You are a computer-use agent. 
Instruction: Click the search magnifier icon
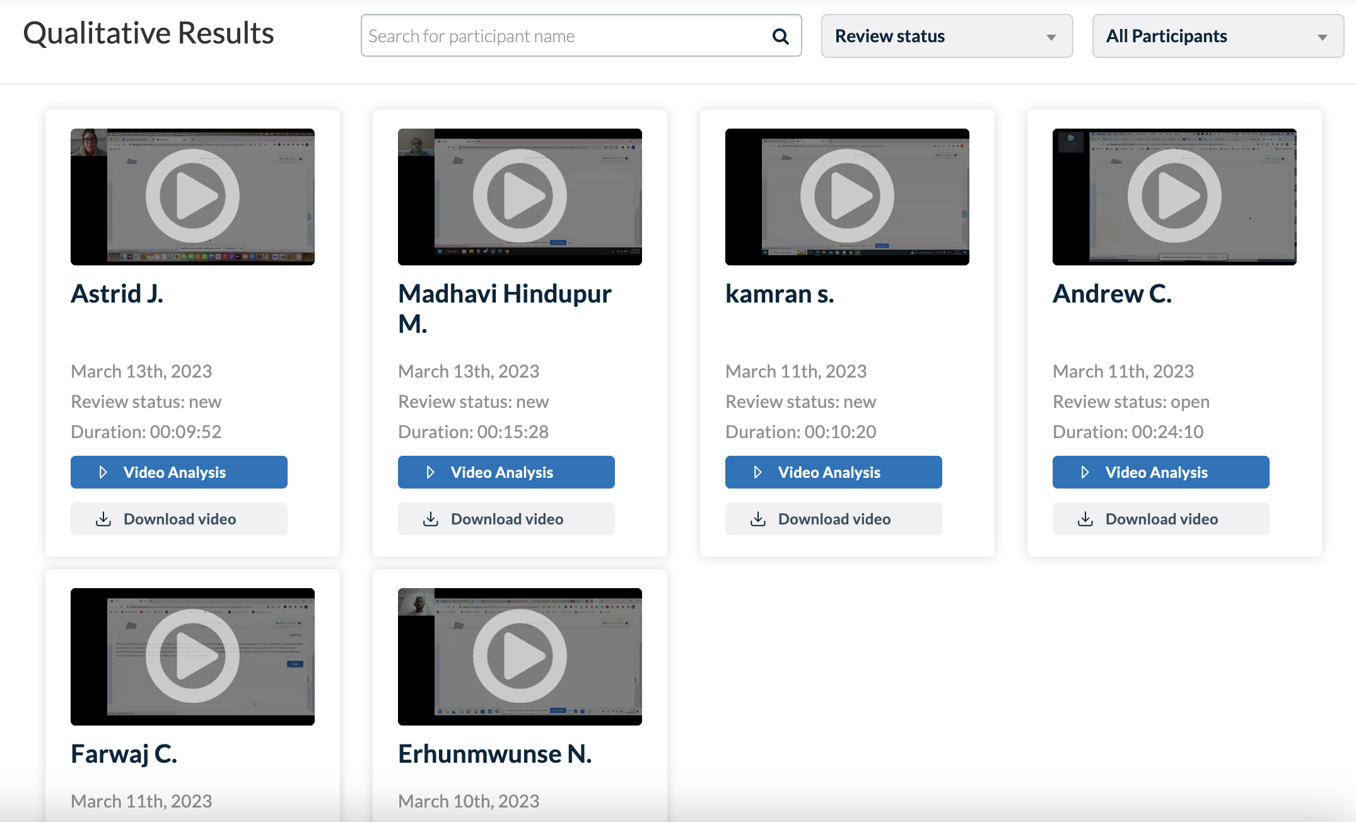(x=780, y=36)
